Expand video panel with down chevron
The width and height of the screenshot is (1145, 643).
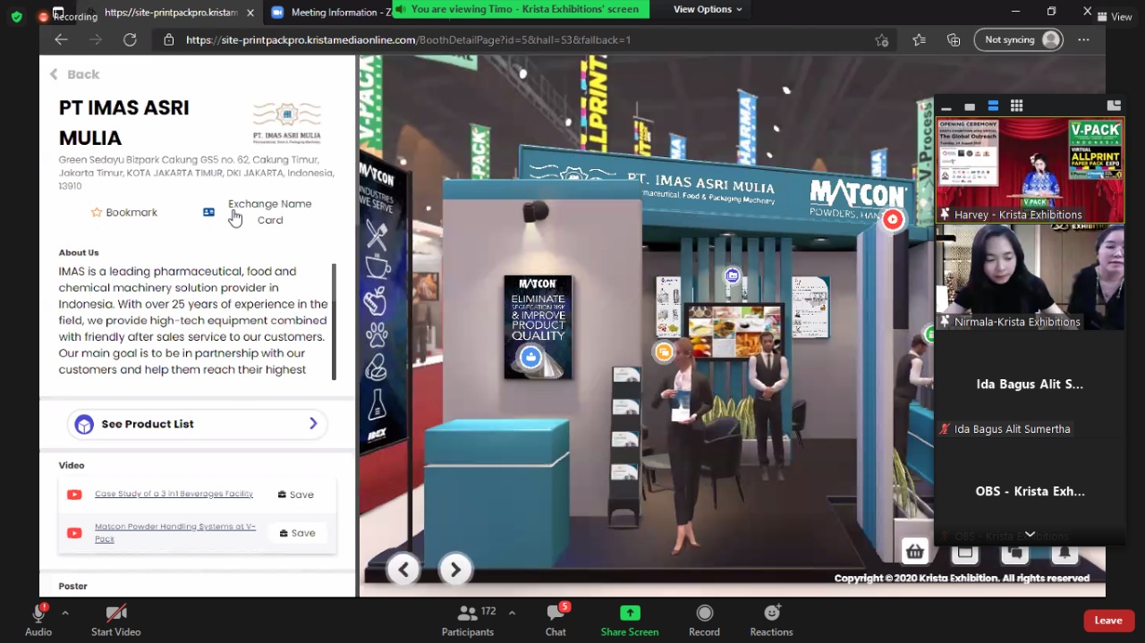tap(1030, 535)
